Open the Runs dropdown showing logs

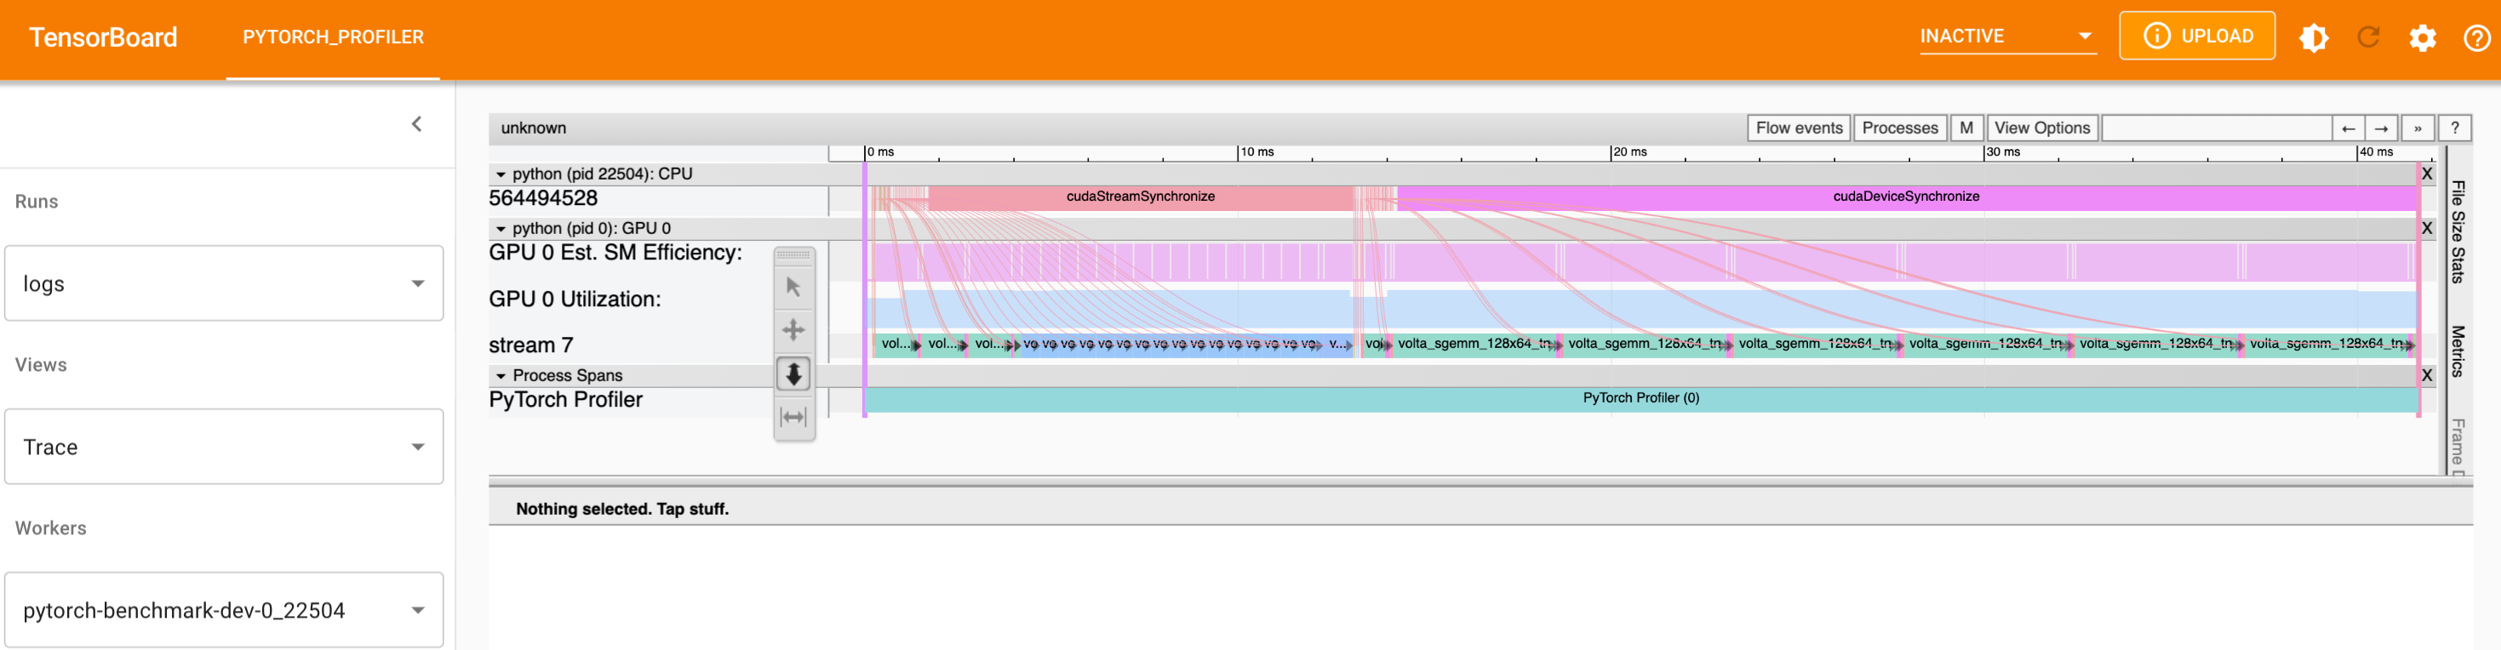[224, 283]
